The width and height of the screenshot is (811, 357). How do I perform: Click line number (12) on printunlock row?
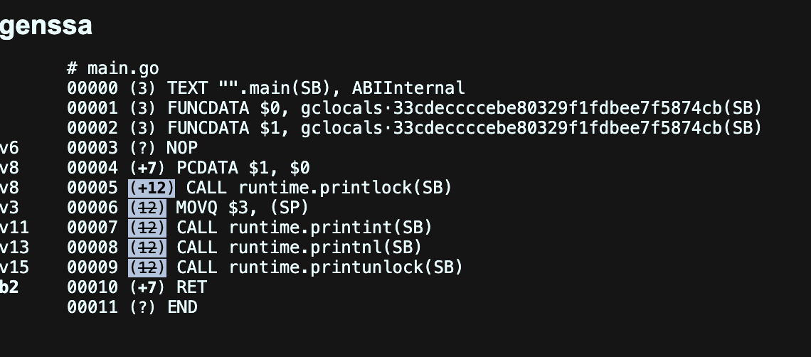pyautogui.click(x=147, y=267)
